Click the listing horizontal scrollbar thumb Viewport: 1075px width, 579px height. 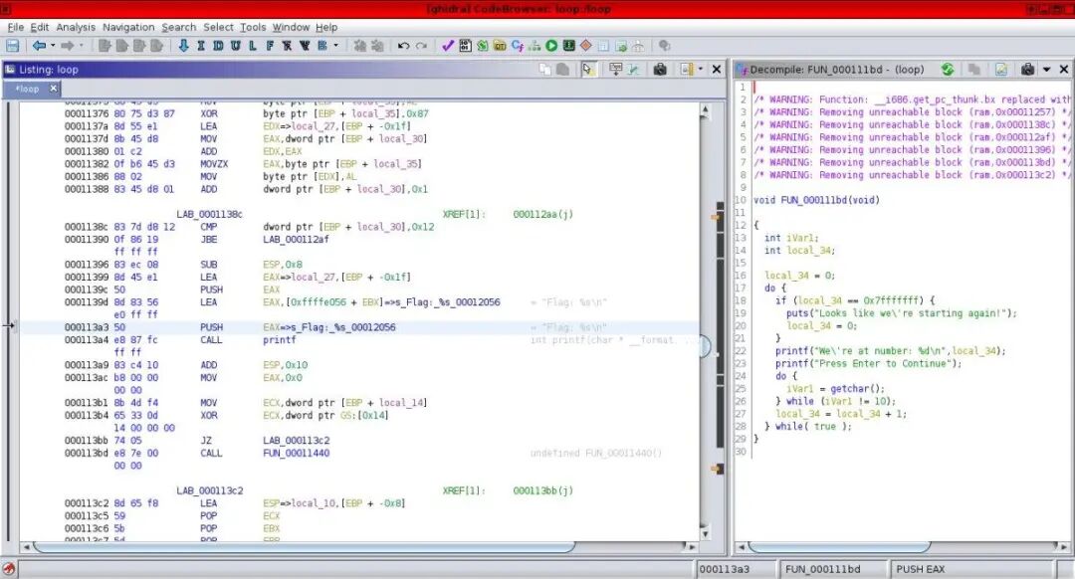click(x=305, y=547)
